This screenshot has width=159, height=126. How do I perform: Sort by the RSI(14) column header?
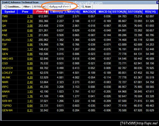(150, 12)
